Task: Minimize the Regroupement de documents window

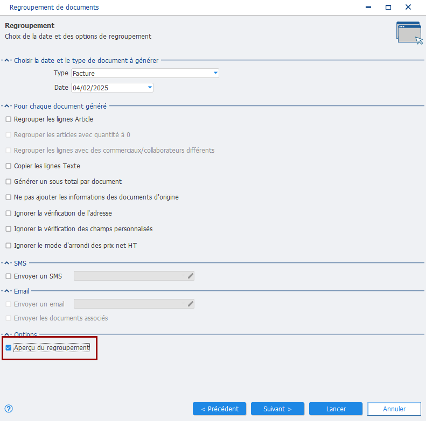Action: coord(368,8)
